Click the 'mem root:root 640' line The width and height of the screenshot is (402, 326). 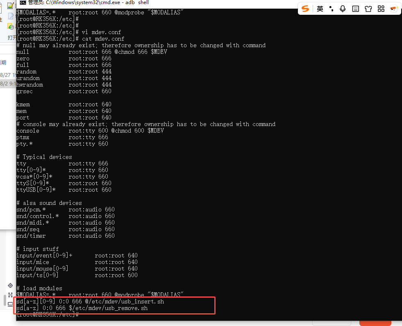[64, 111]
